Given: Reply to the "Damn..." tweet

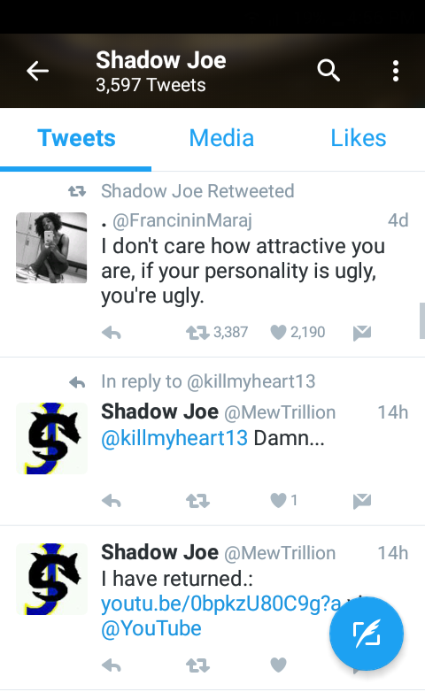Looking at the screenshot, I should point(112,501).
